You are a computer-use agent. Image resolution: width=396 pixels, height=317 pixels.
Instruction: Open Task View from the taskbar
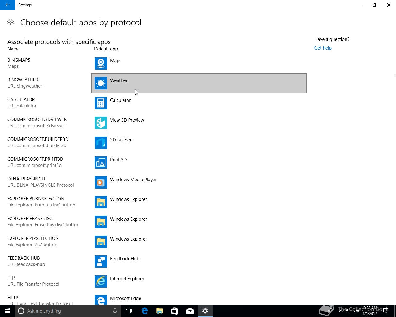[129, 311]
